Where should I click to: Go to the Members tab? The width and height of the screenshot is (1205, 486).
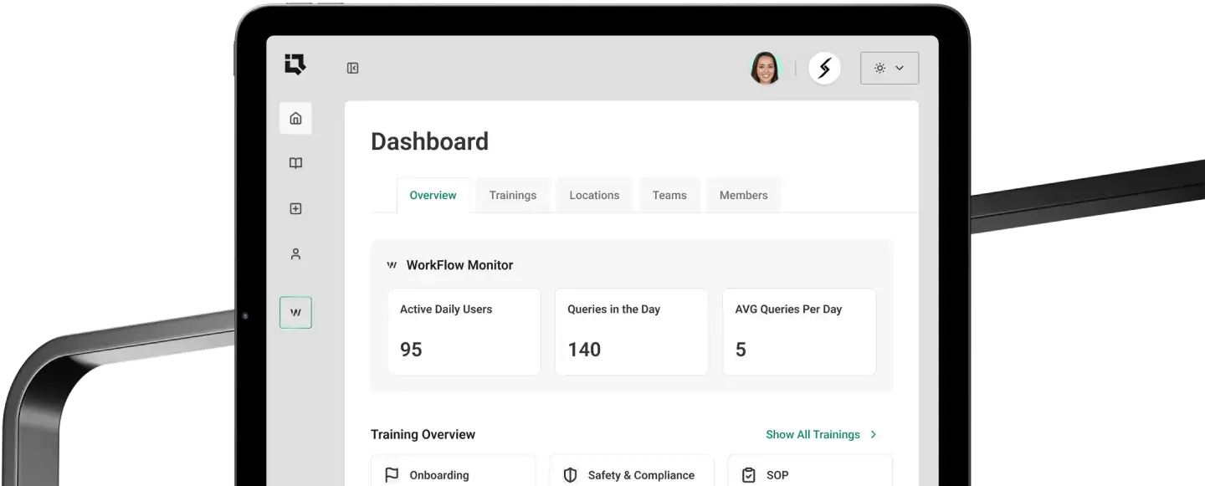[x=743, y=196]
